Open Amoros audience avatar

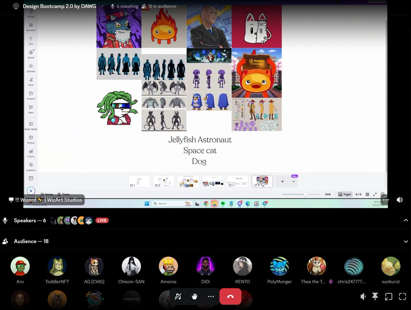click(169, 266)
